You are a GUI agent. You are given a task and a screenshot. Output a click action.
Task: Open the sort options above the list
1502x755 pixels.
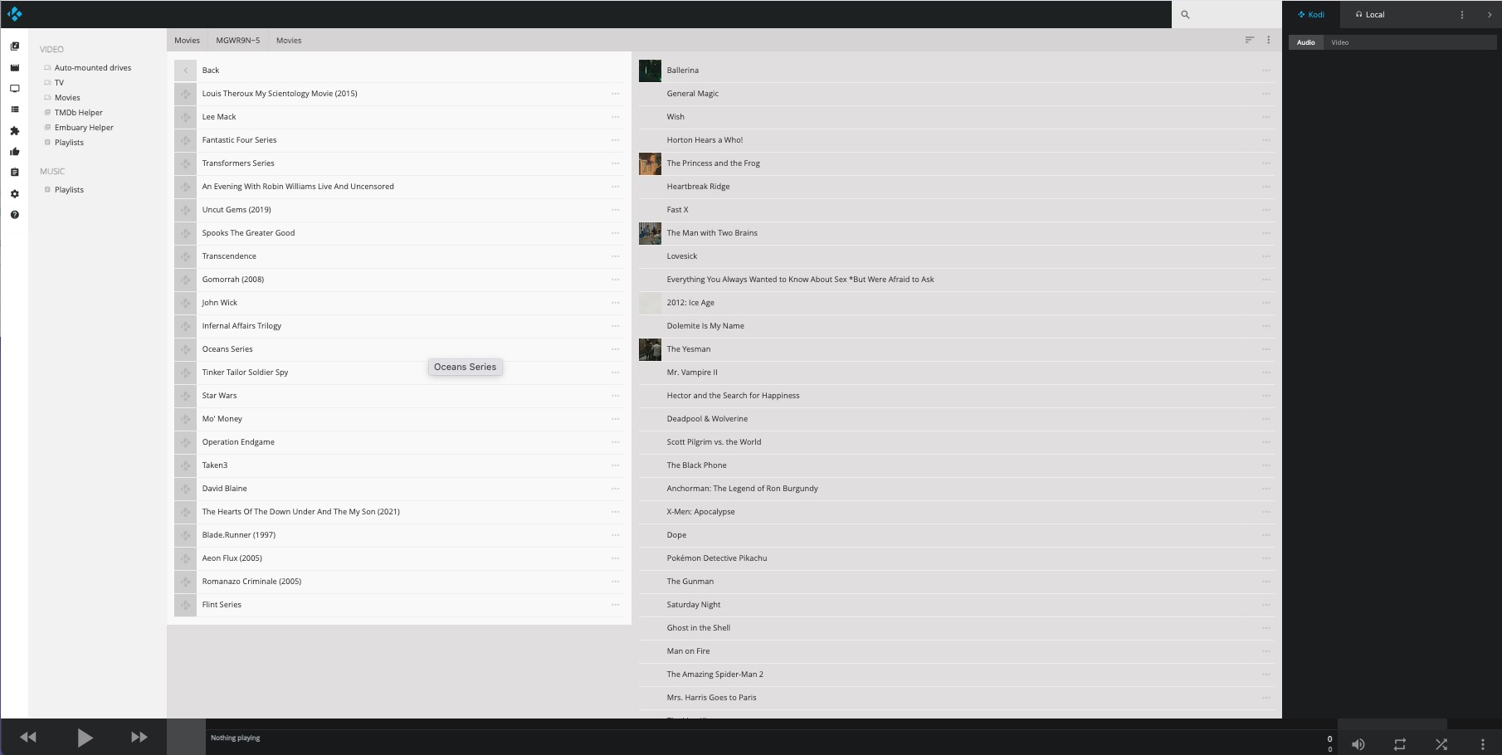(x=1249, y=40)
